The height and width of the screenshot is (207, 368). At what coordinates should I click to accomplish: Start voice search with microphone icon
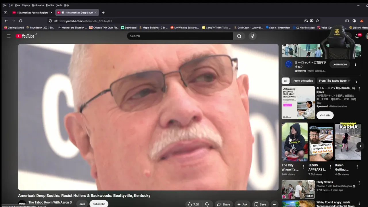252,36
